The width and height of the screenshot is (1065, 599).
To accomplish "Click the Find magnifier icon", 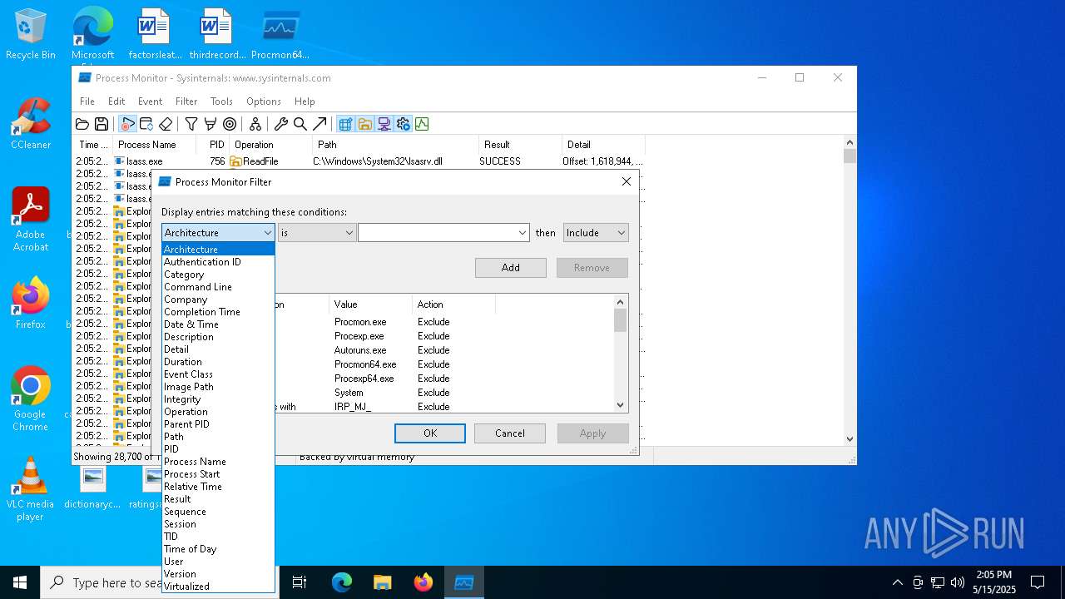I will 300,124.
